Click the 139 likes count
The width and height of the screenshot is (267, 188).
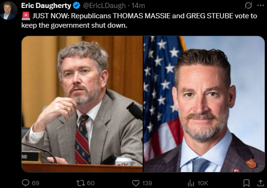pyautogui.click(x=147, y=183)
